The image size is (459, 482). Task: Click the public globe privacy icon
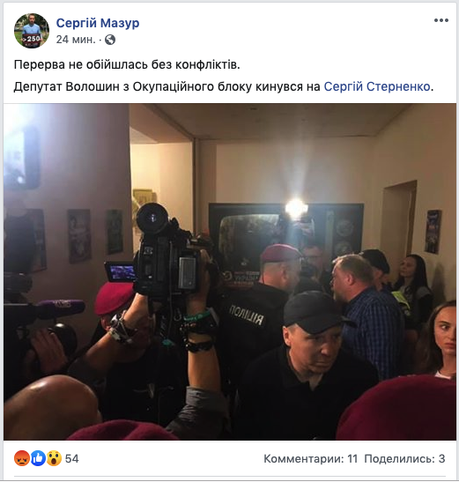coord(110,40)
